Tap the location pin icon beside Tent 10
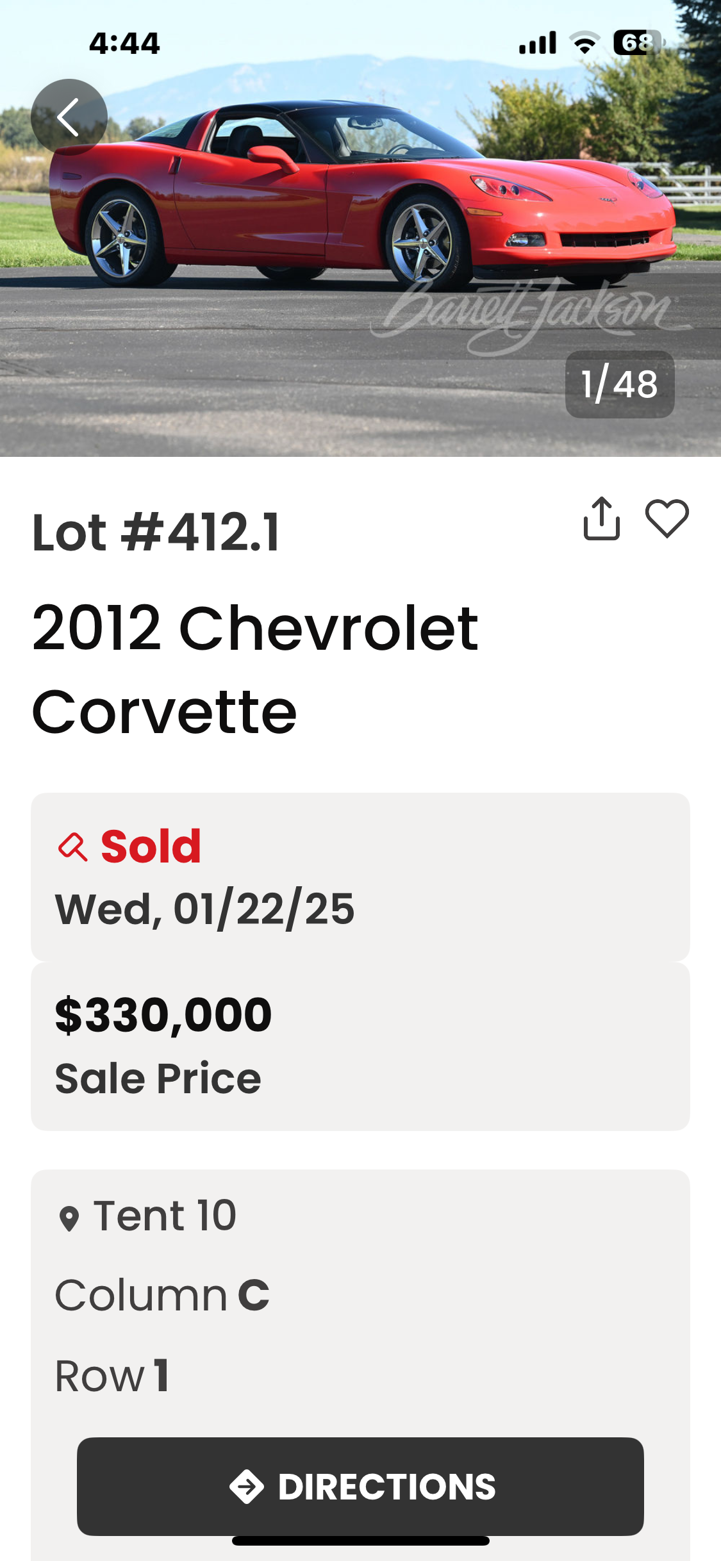Viewport: 721px width, 1561px height. coord(69,1218)
